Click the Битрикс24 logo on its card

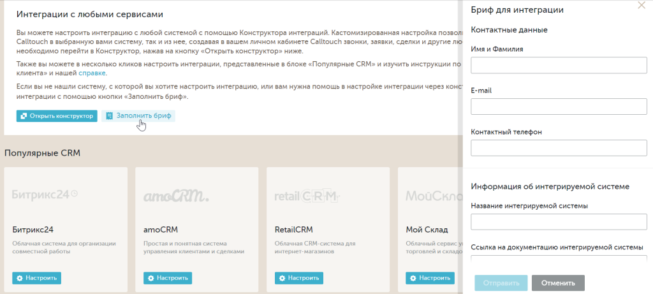click(x=45, y=195)
